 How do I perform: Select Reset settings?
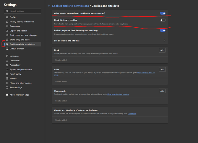[x=22, y=87]
